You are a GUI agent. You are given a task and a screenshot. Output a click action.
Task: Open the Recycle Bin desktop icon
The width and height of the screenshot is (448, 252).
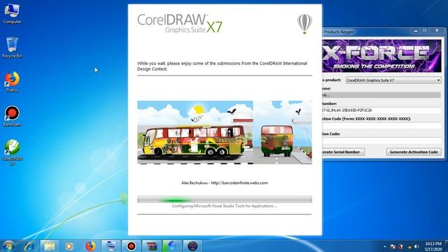point(12,48)
